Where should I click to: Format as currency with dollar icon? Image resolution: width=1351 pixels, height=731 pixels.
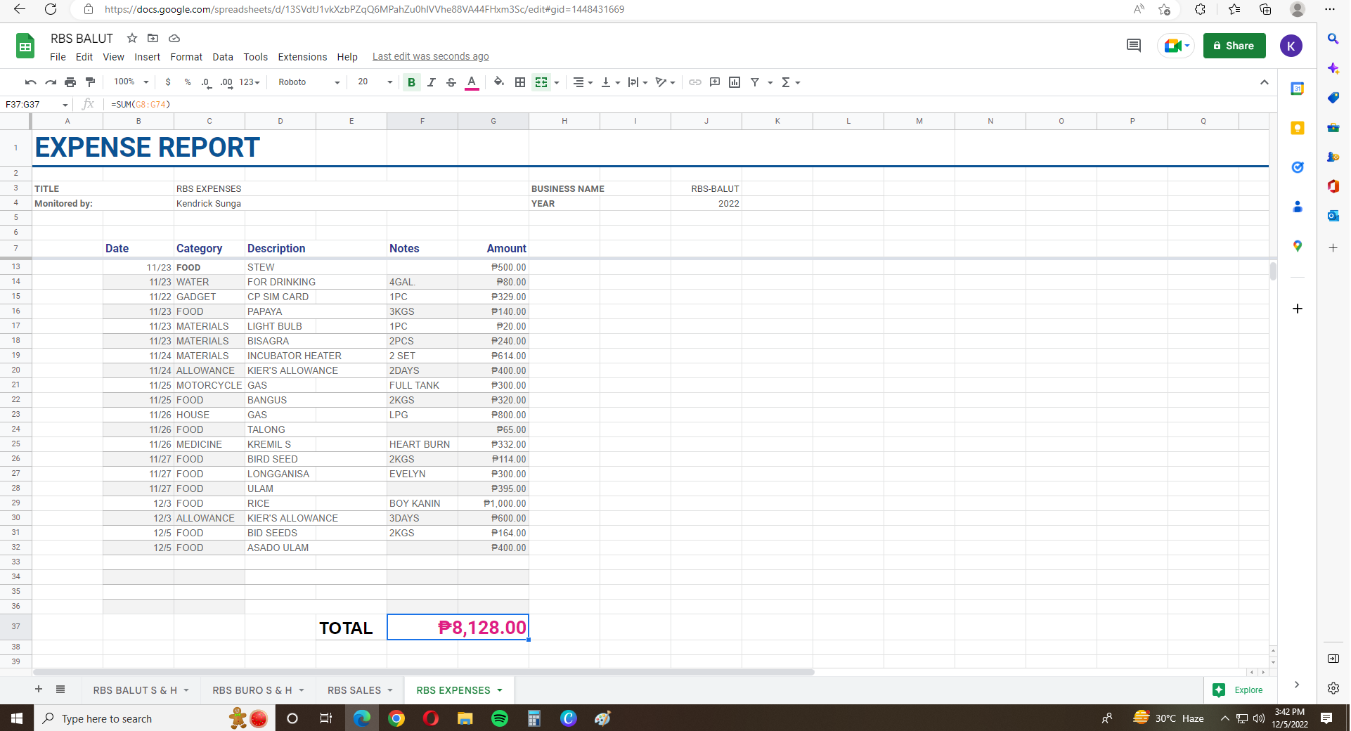click(168, 82)
